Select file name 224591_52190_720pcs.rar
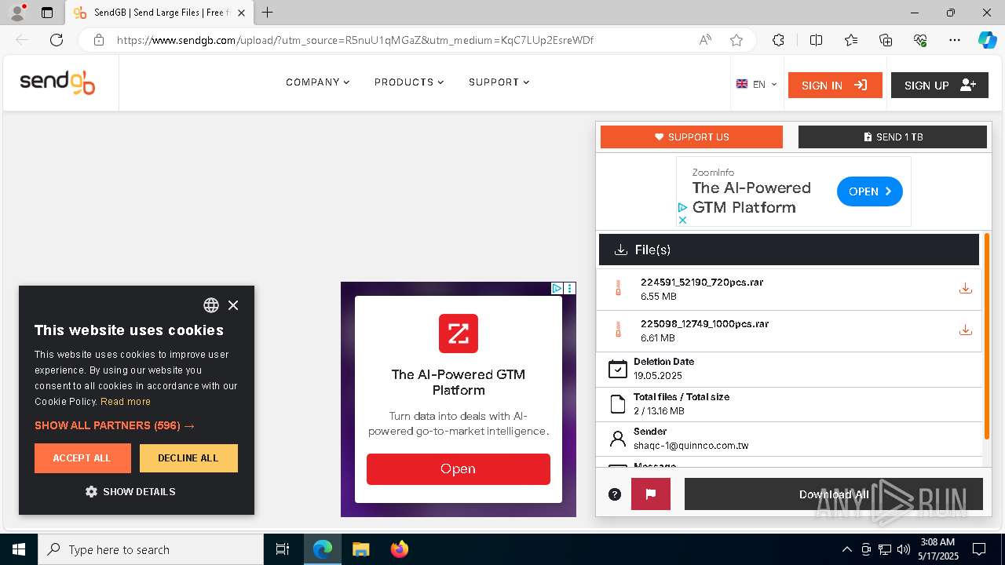The image size is (1005, 565). click(702, 282)
